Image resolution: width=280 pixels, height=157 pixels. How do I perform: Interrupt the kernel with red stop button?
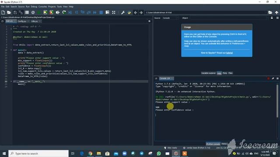coord(268,78)
